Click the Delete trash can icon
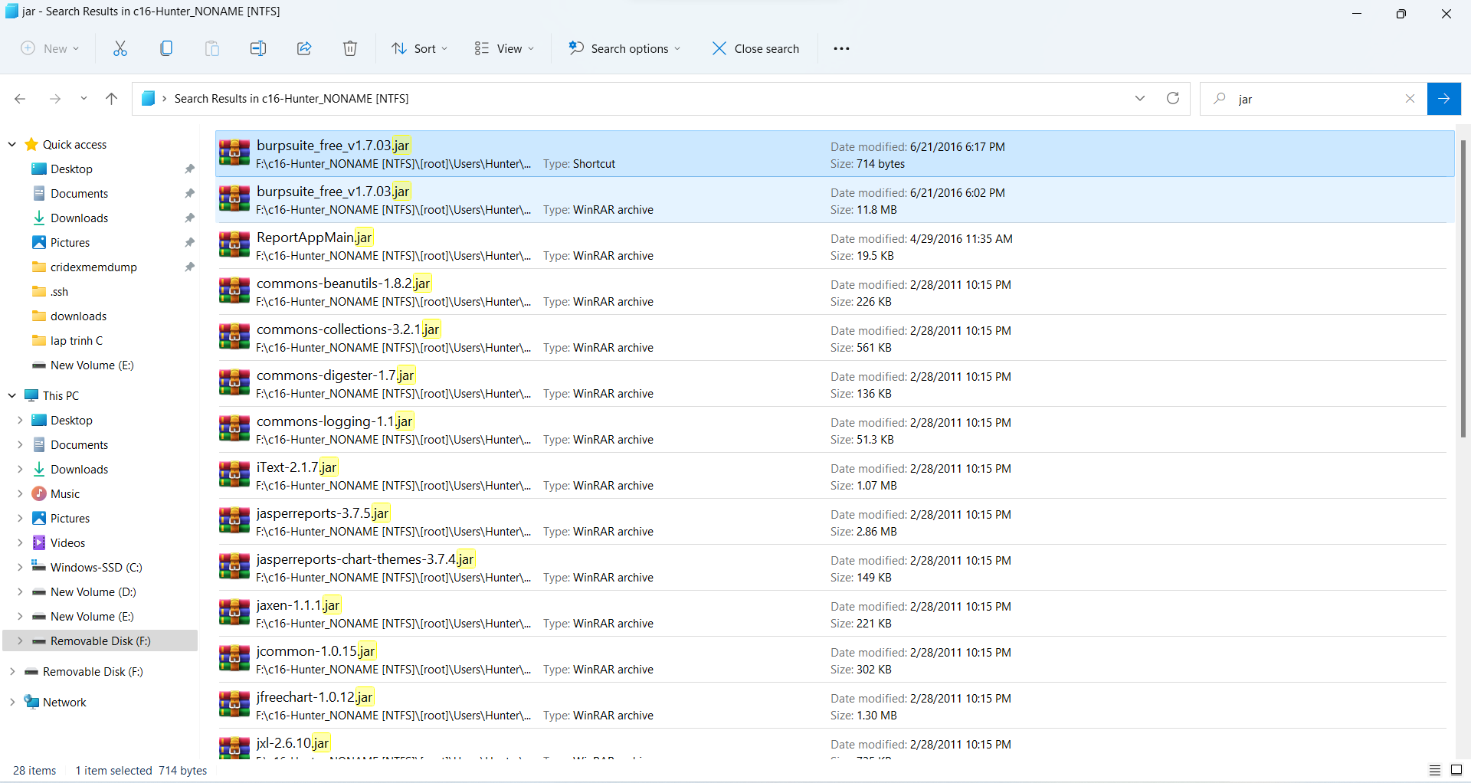This screenshot has width=1471, height=783. click(350, 48)
